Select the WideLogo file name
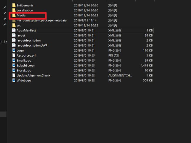The height and width of the screenshot is (143, 191). [24, 80]
